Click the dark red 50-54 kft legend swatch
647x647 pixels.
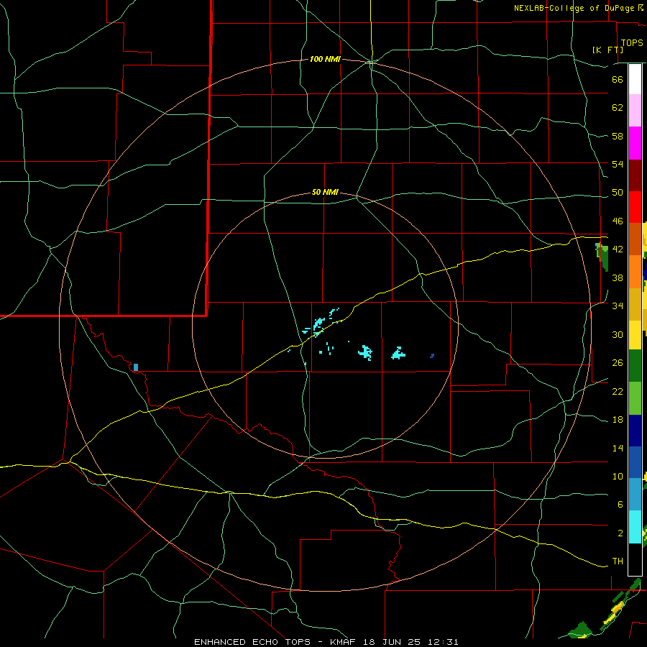tap(635, 175)
